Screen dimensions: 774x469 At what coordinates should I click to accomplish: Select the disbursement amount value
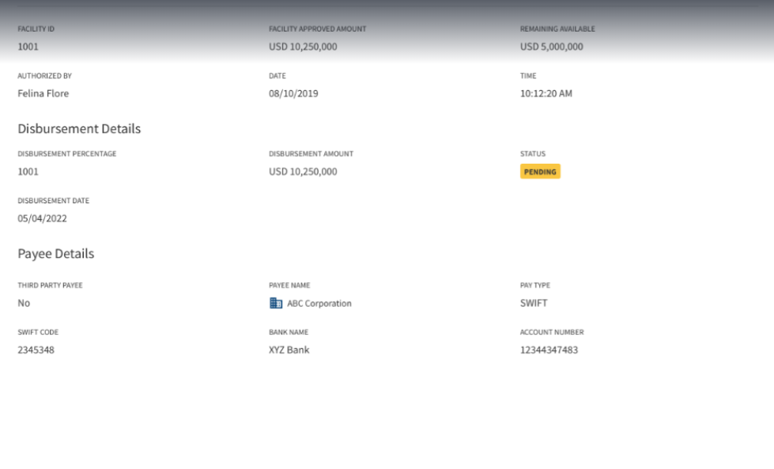coord(303,172)
